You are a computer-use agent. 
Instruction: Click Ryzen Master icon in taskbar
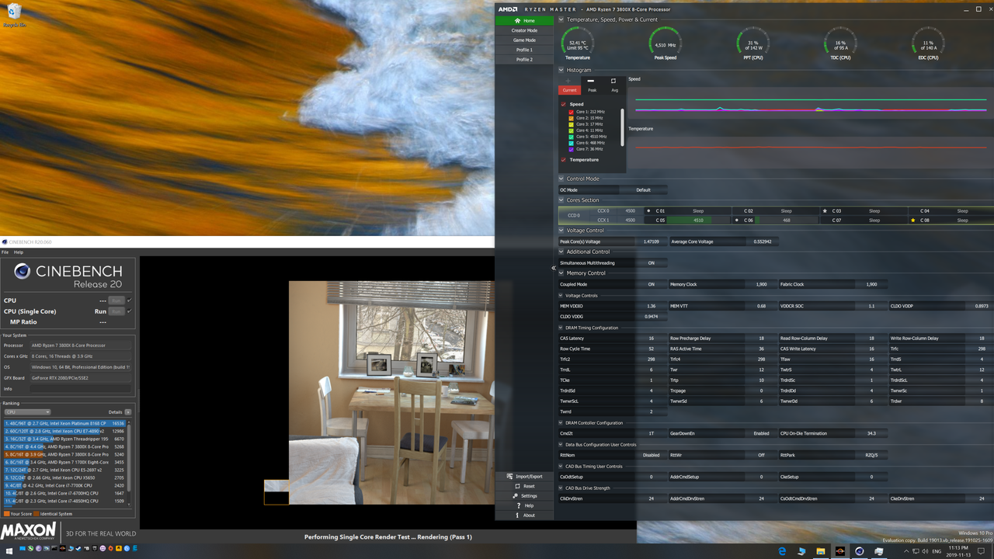(840, 551)
